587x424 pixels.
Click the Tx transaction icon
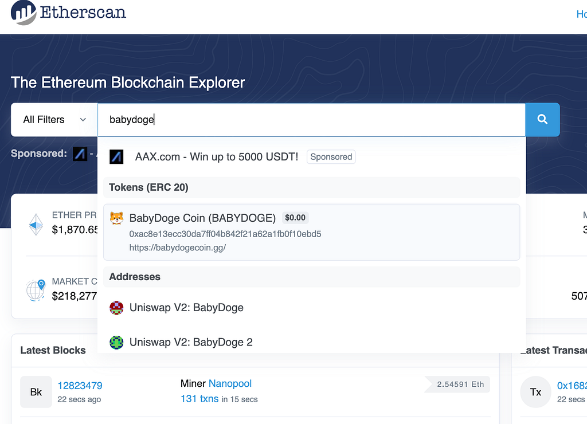pos(536,392)
